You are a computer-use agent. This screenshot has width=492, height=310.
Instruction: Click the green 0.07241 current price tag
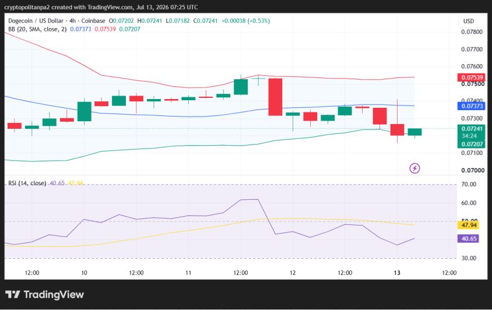coord(472,129)
